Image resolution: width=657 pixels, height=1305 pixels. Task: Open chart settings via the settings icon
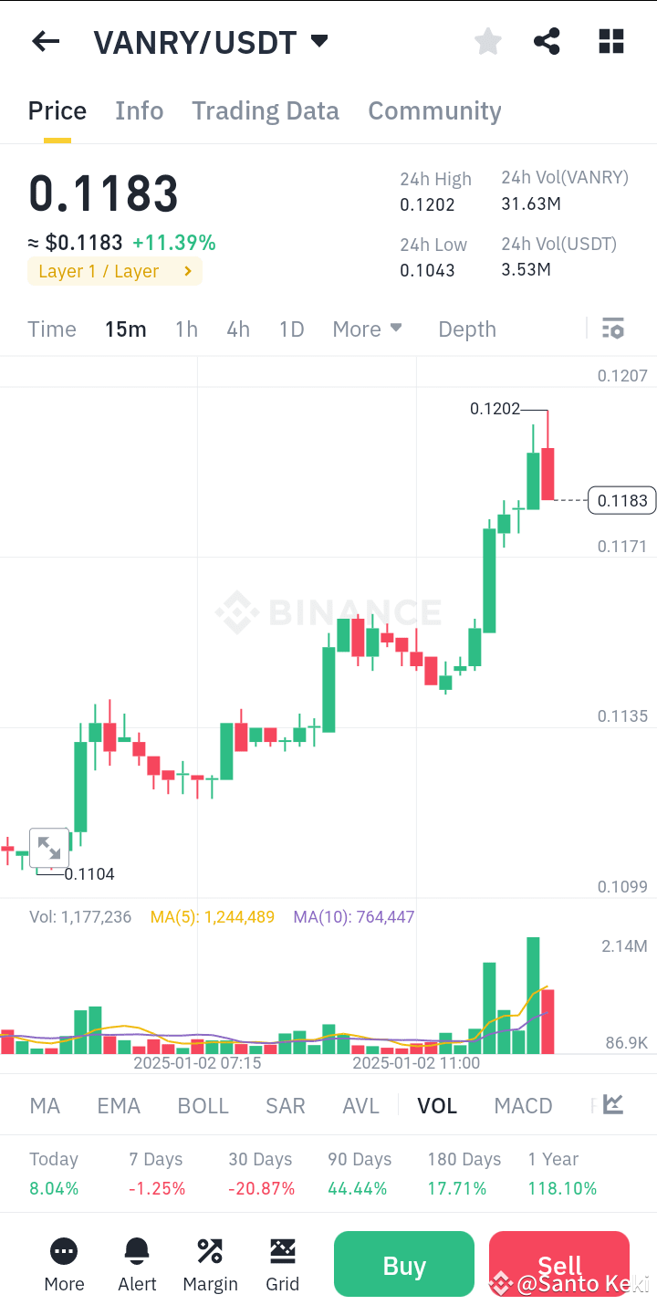(613, 328)
